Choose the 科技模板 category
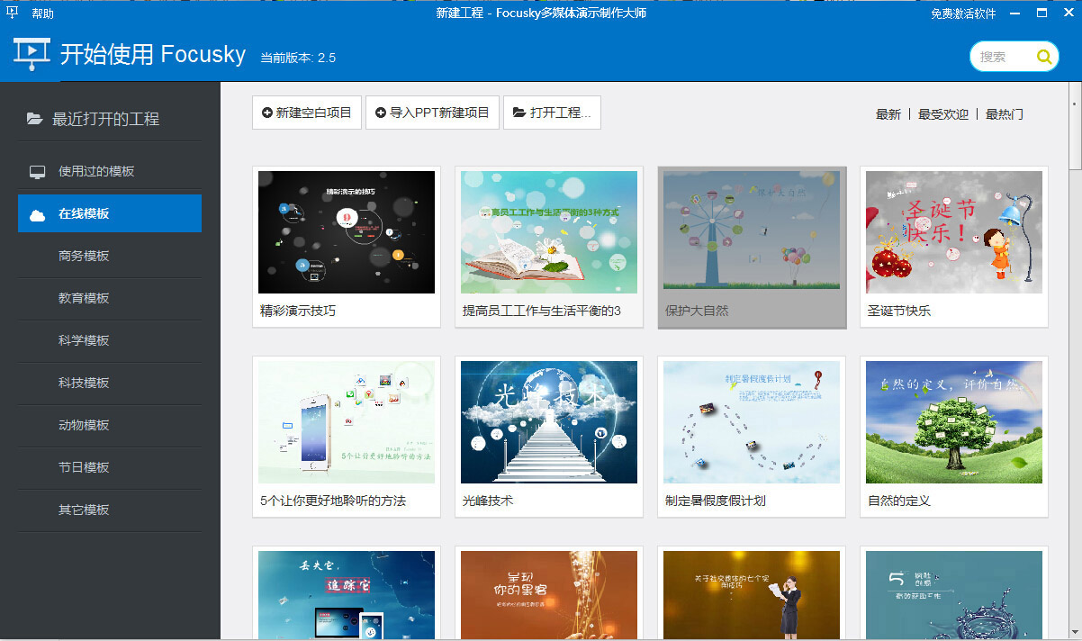The width and height of the screenshot is (1082, 641). 110,383
